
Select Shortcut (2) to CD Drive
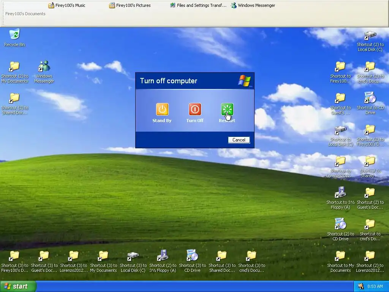point(340,230)
